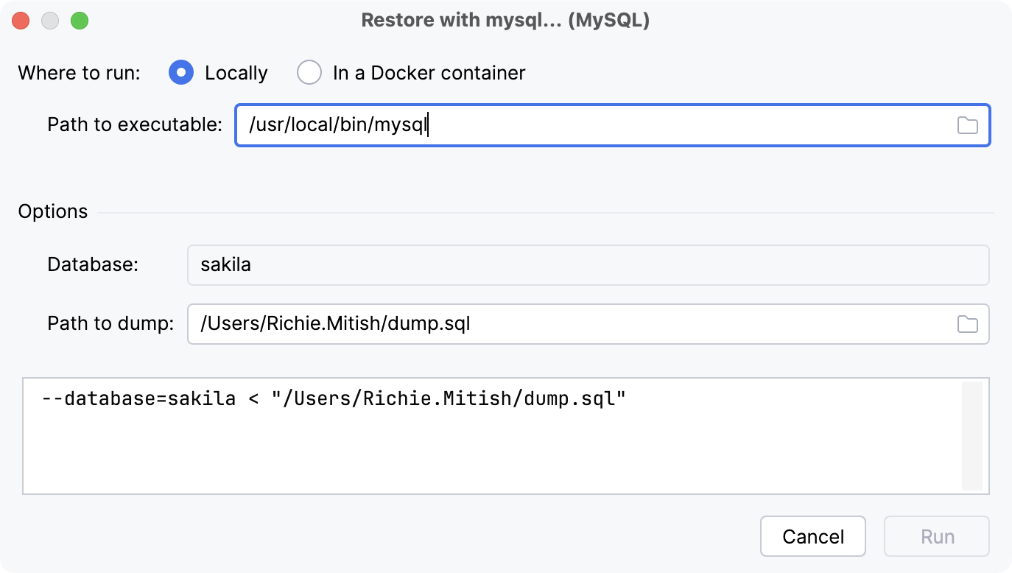Click into the Path to executable field

(x=516, y=125)
